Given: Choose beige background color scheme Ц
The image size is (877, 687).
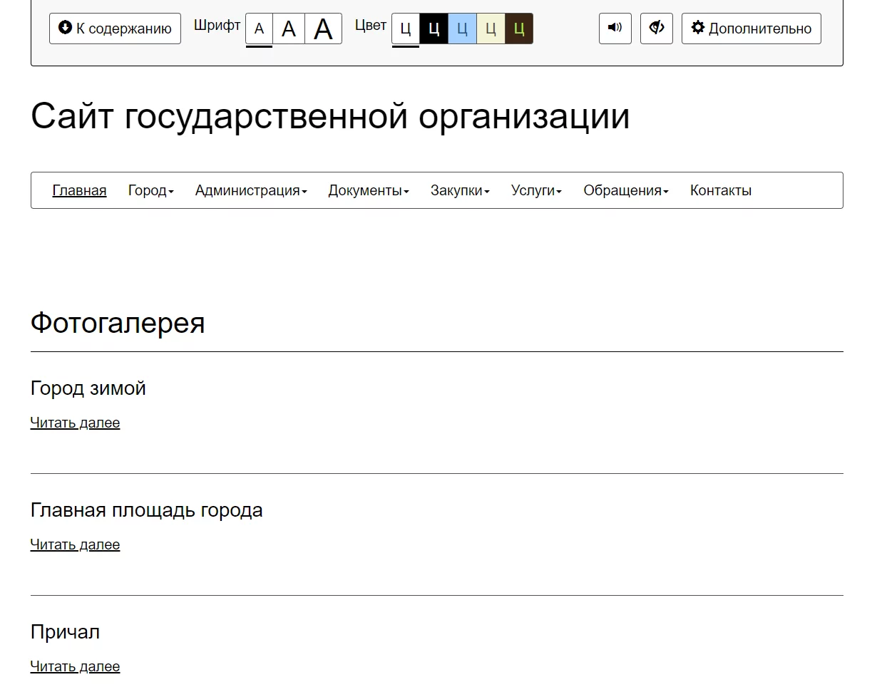Looking at the screenshot, I should click(x=491, y=29).
